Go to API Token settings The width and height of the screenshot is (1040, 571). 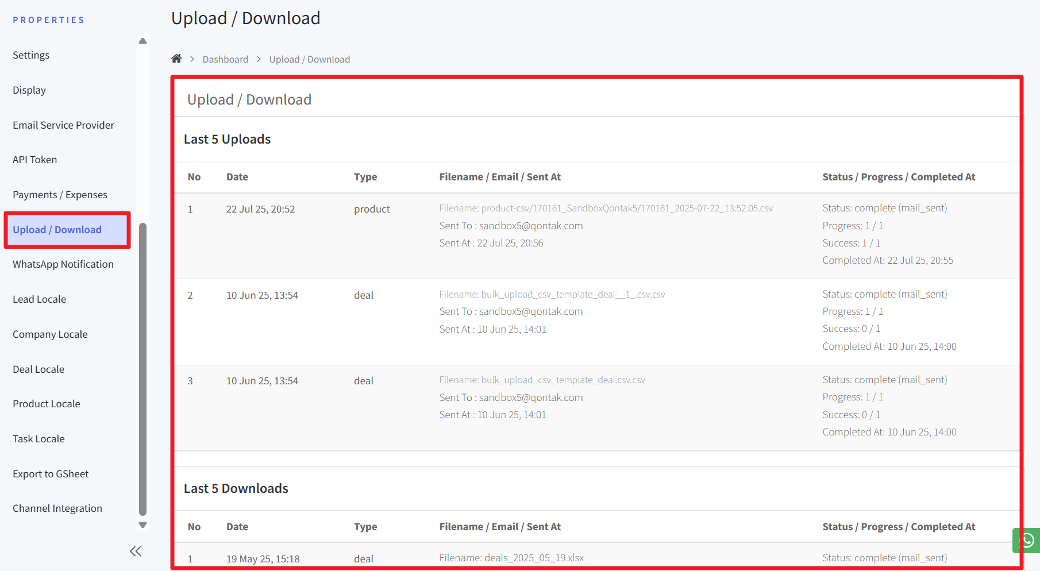(34, 160)
